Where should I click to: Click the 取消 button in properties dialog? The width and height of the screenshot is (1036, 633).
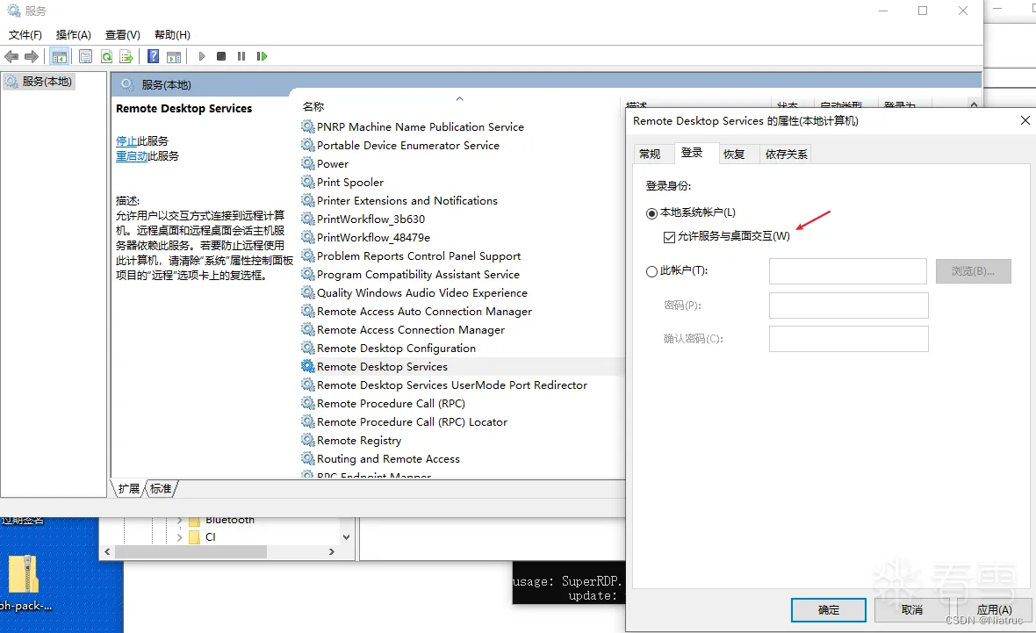(912, 610)
